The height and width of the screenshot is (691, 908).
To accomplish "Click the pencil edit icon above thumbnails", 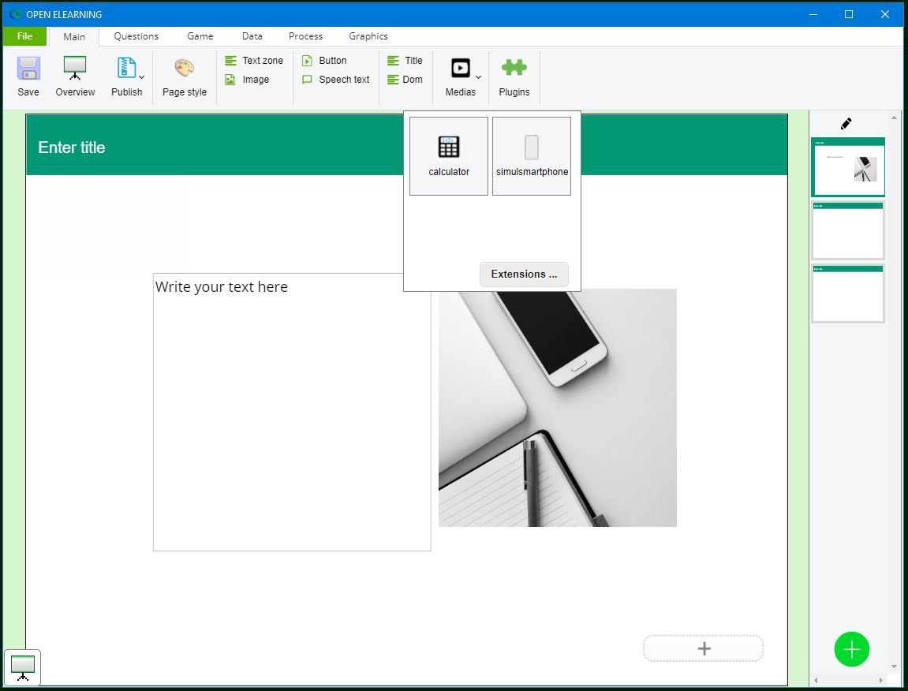I will tap(846, 124).
